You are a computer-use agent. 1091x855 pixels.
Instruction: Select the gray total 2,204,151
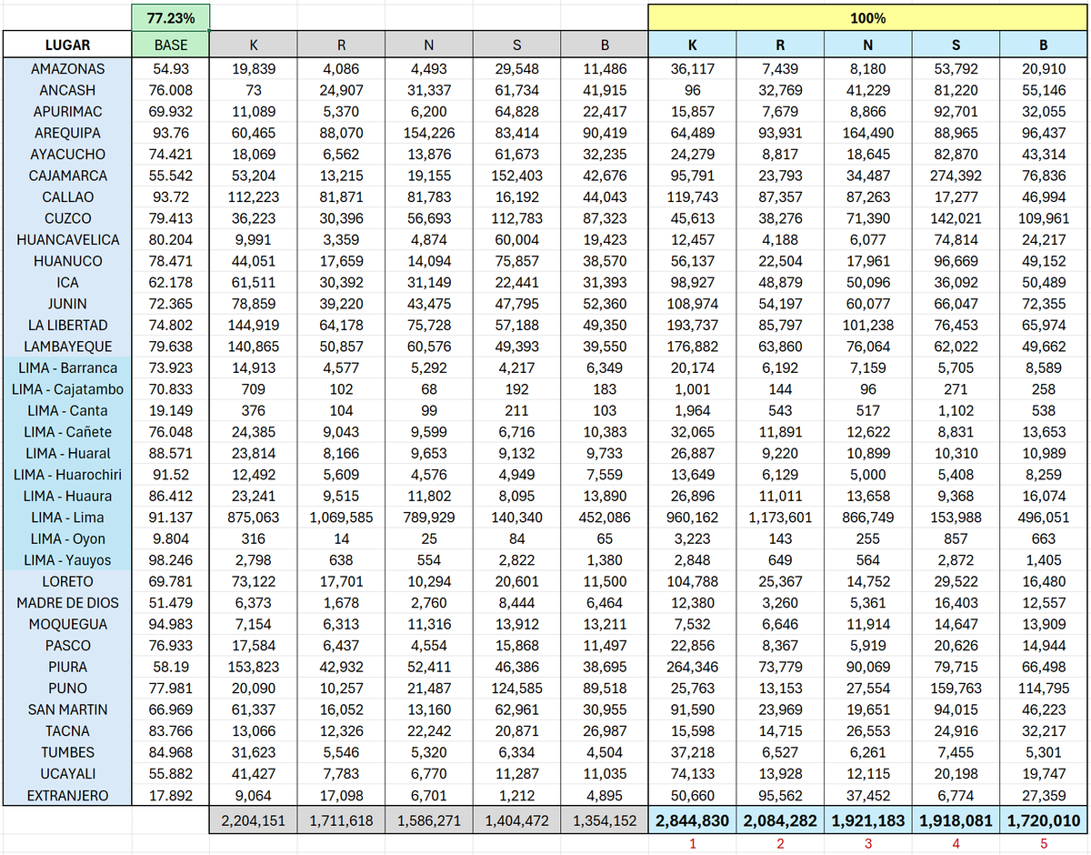coord(253,820)
